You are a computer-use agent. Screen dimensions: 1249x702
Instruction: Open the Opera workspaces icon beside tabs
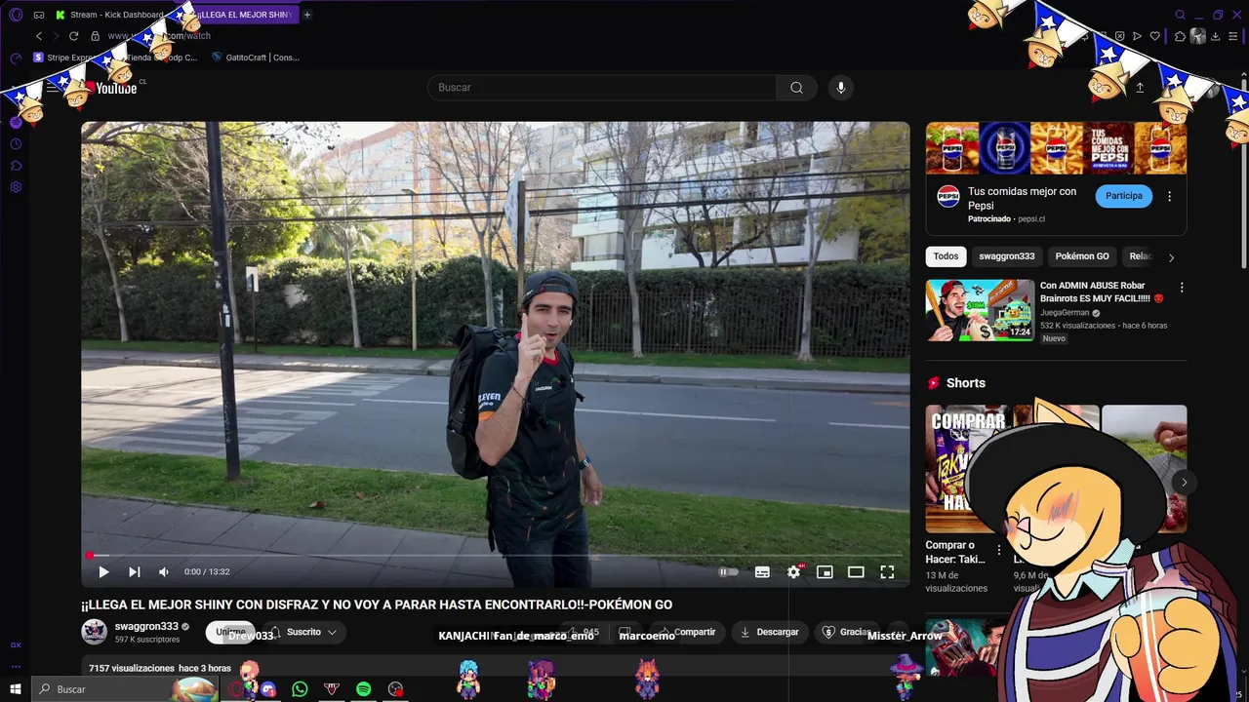coord(38,15)
